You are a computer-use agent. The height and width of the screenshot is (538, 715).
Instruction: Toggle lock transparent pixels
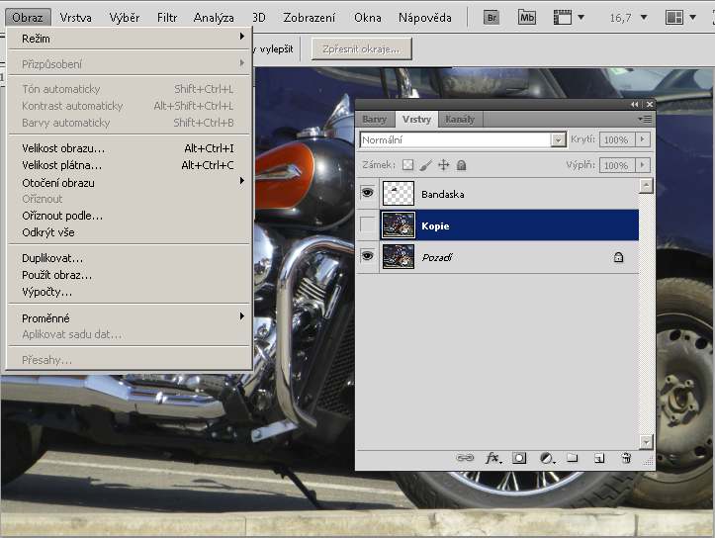(x=407, y=165)
